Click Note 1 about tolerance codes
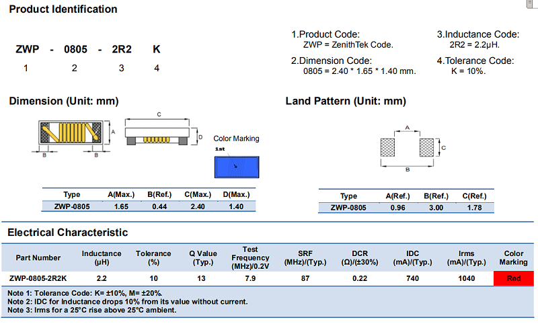The height and width of the screenshot is (330, 538). (x=85, y=293)
